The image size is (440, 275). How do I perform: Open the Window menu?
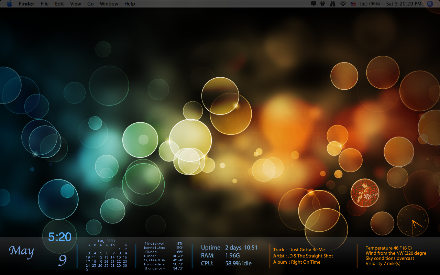[109, 4]
